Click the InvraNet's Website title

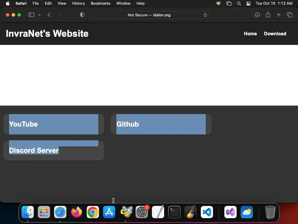click(x=47, y=34)
